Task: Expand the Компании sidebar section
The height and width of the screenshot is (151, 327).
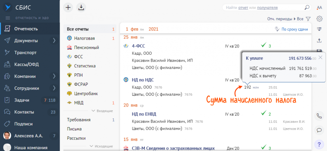Action: tap(54, 76)
